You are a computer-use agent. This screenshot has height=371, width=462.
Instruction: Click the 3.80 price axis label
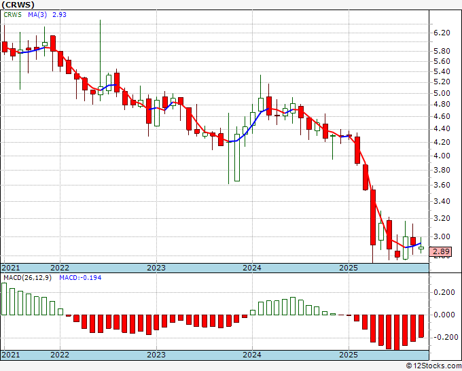click(x=442, y=170)
